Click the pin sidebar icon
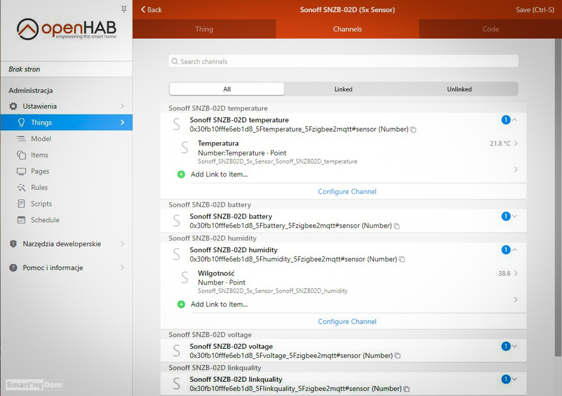562x396 pixels. [x=124, y=10]
